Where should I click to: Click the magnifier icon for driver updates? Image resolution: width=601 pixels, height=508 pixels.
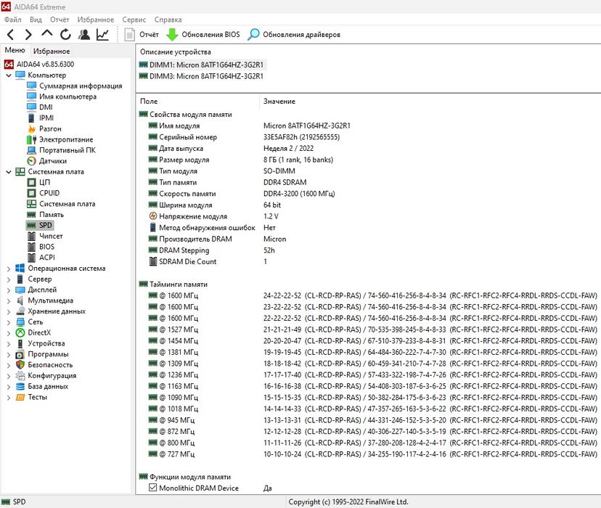pos(253,35)
